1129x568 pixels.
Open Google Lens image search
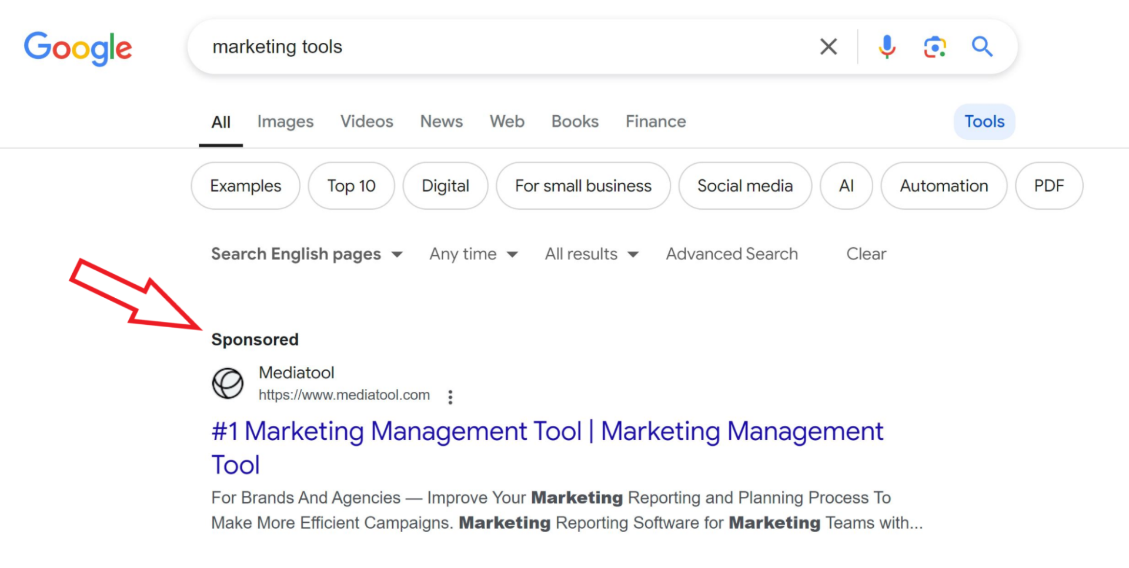(934, 46)
